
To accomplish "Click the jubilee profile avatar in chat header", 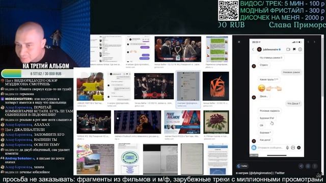I will [259, 49].
